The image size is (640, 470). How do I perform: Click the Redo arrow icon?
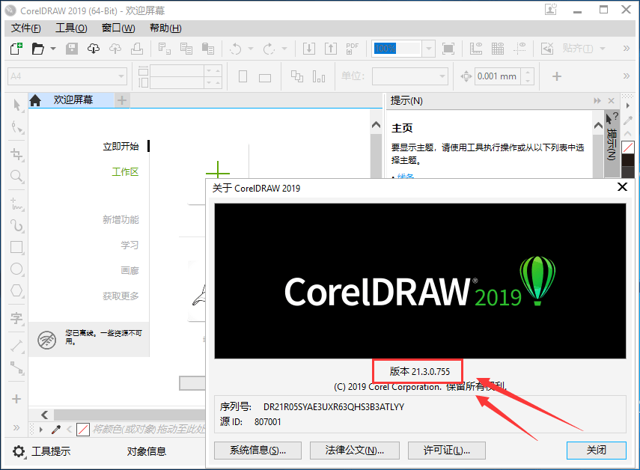pyautogui.click(x=269, y=49)
